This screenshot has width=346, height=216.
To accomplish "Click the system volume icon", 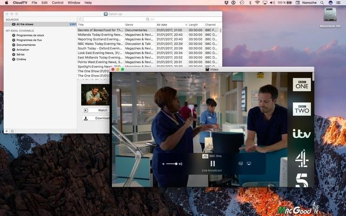I will [x=272, y=3].
